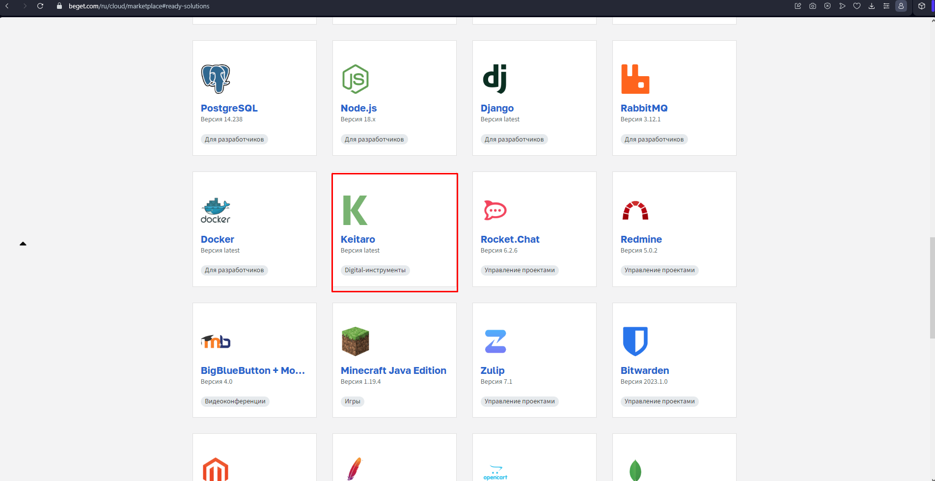
Task: Open the Zulip solution link
Action: 493,370
